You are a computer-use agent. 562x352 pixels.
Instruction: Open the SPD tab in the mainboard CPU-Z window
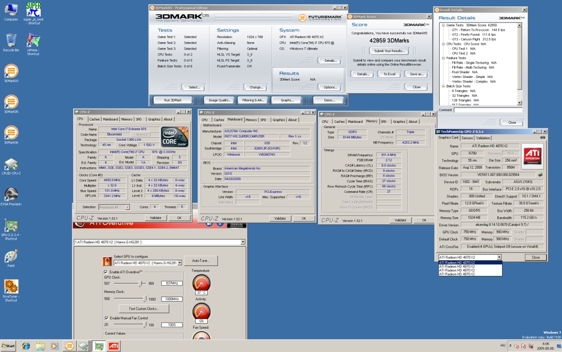coord(263,120)
